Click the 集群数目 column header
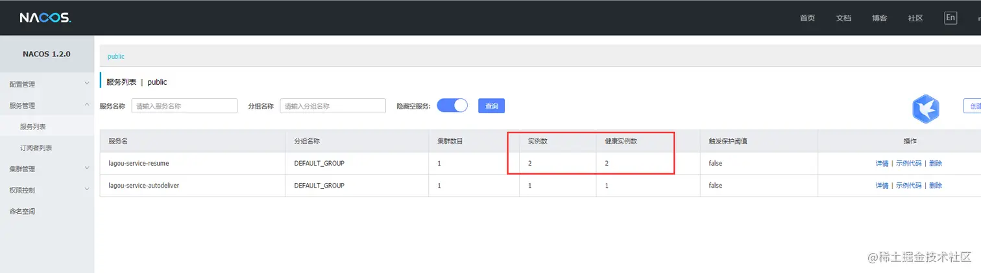This screenshot has width=981, height=273. (x=450, y=141)
